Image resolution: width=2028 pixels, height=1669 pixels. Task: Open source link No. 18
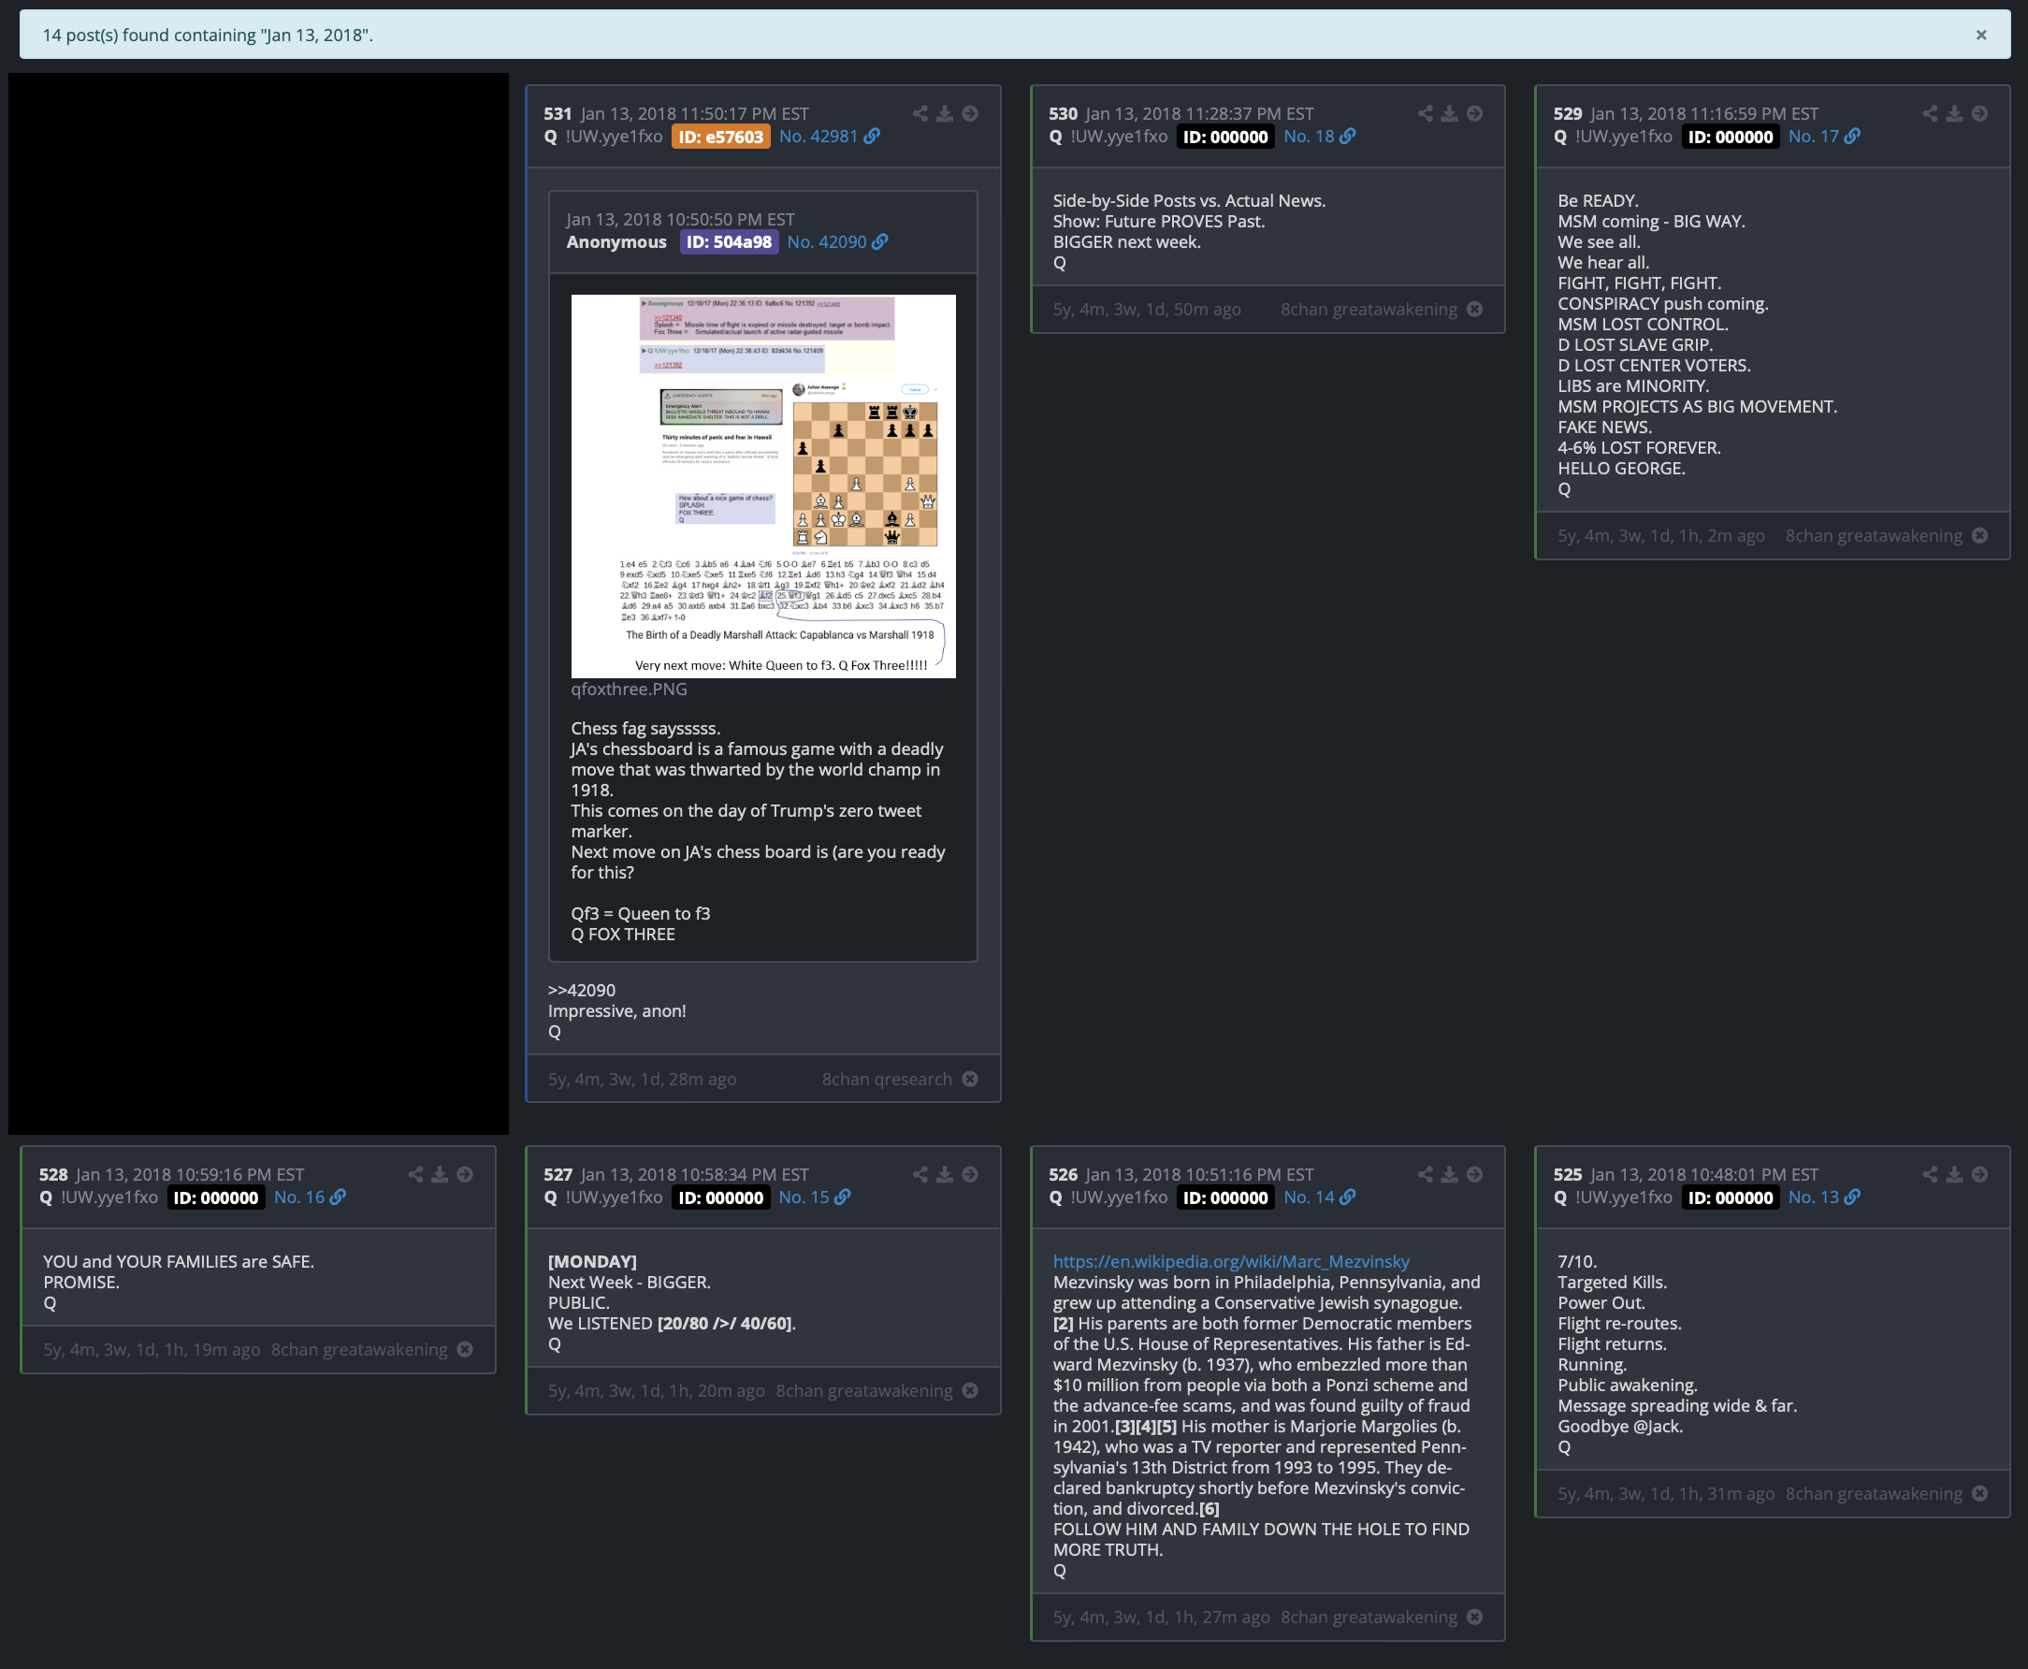1319,137
